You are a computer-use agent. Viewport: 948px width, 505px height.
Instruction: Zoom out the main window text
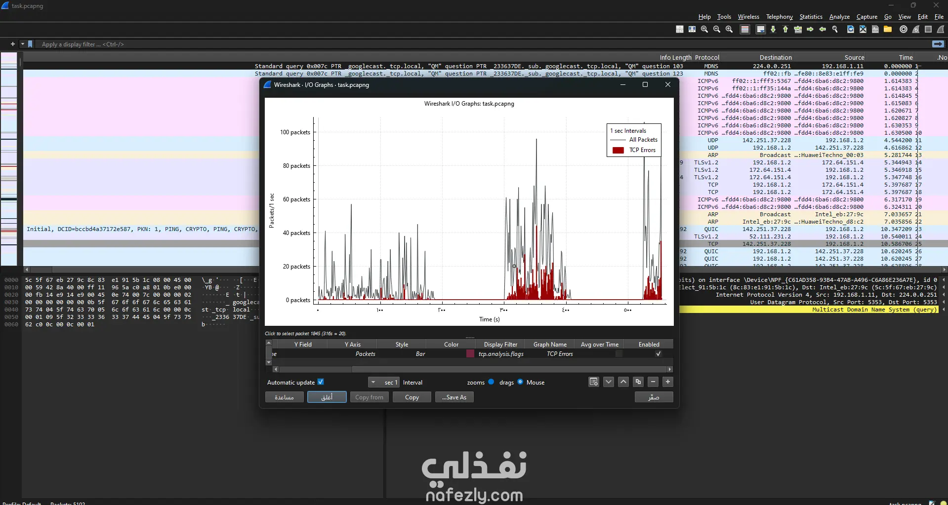point(717,30)
